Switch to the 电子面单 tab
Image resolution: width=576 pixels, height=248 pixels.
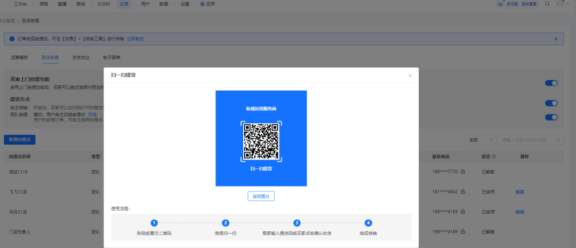[x=111, y=58]
